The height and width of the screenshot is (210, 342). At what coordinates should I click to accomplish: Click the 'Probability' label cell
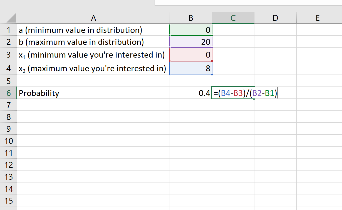click(x=93, y=93)
